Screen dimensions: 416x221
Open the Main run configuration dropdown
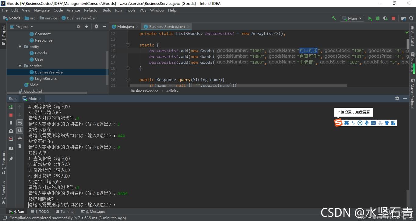point(352,18)
